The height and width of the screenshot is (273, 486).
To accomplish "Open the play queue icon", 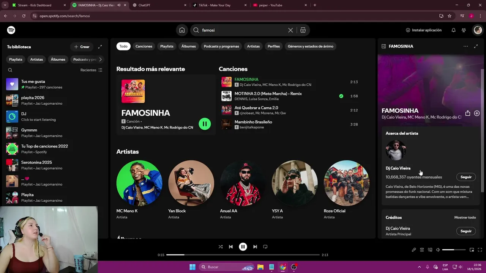I will coord(422,250).
